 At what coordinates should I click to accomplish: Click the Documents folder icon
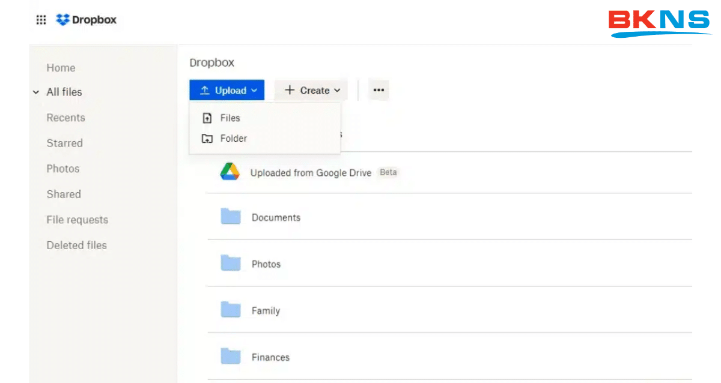click(x=230, y=217)
